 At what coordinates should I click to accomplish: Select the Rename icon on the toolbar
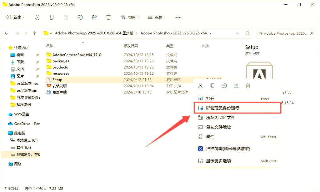(80, 17)
